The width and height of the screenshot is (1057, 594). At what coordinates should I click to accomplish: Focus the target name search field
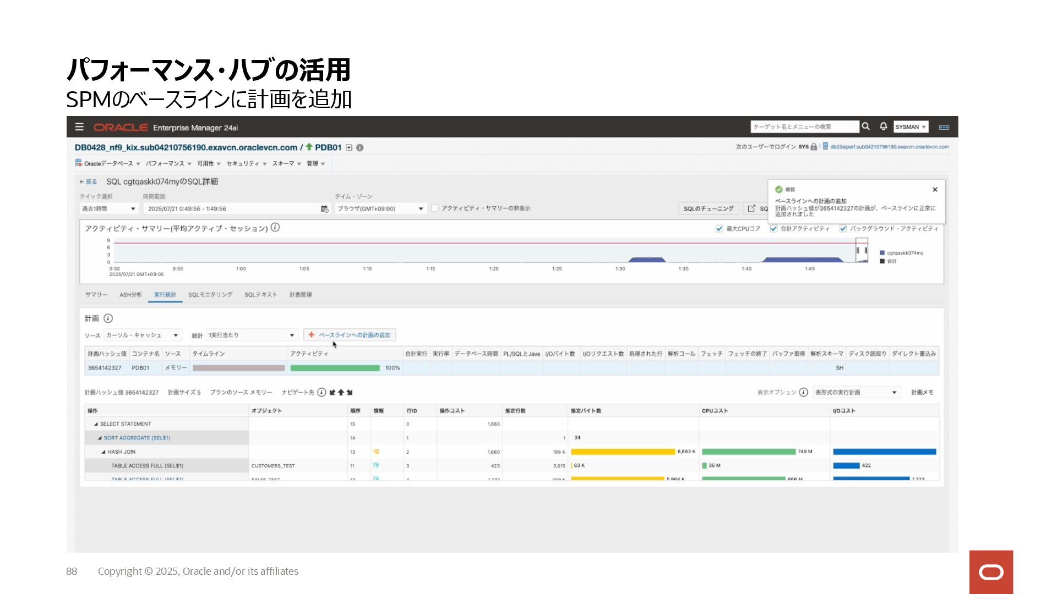pyautogui.click(x=804, y=127)
